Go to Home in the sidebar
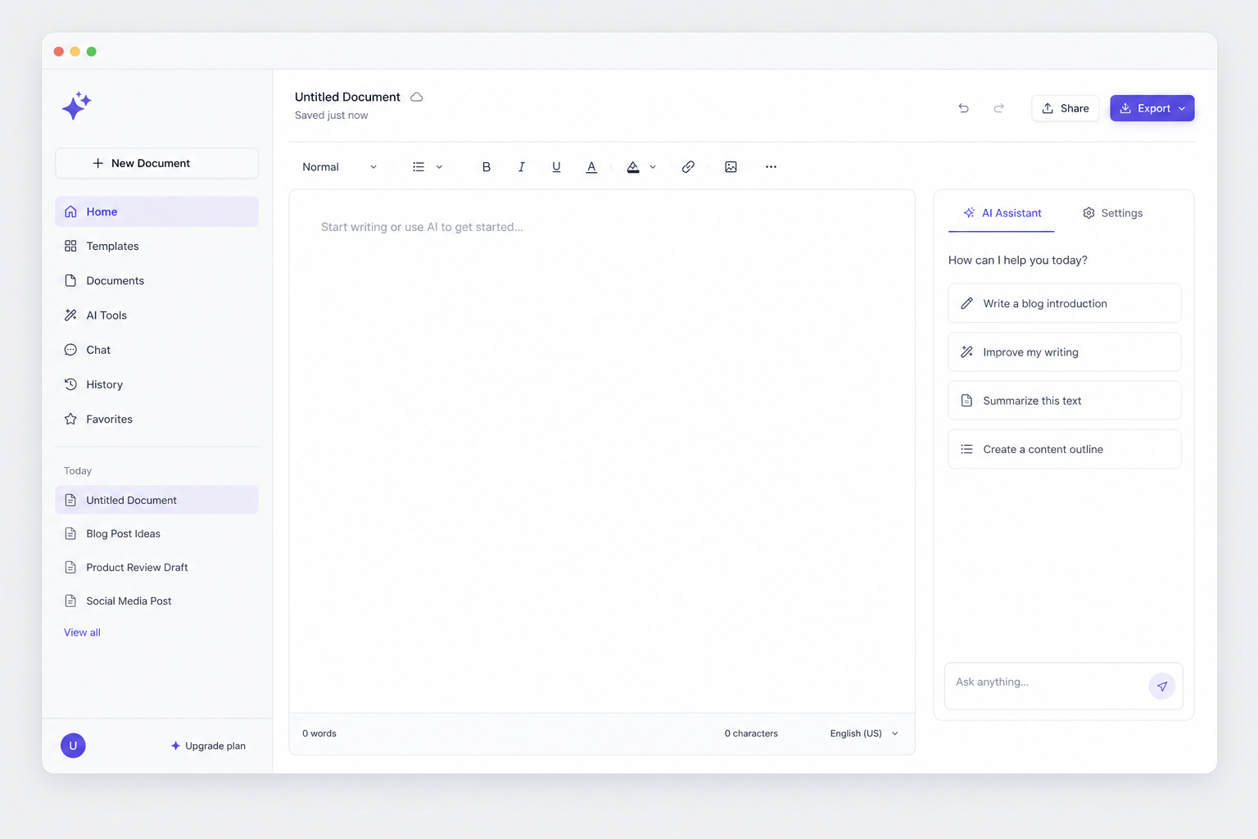Screen dimensions: 1258x839 point(156,211)
